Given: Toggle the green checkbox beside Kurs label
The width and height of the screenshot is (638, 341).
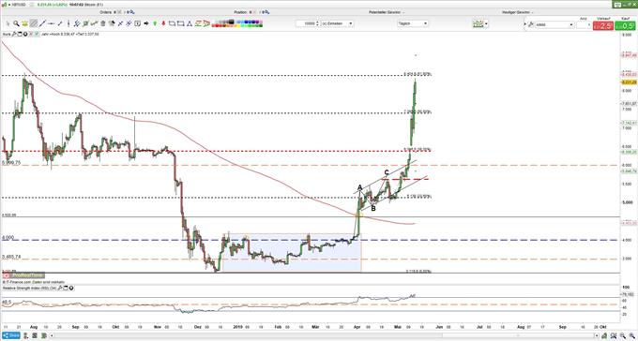Looking at the screenshot, I should click(x=37, y=34).
